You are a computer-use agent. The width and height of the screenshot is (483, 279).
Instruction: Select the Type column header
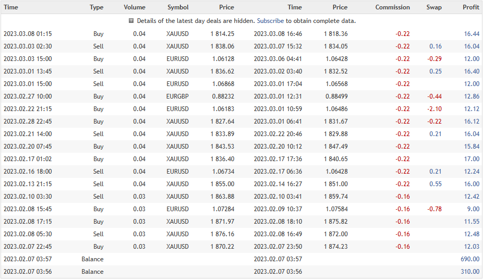point(96,7)
